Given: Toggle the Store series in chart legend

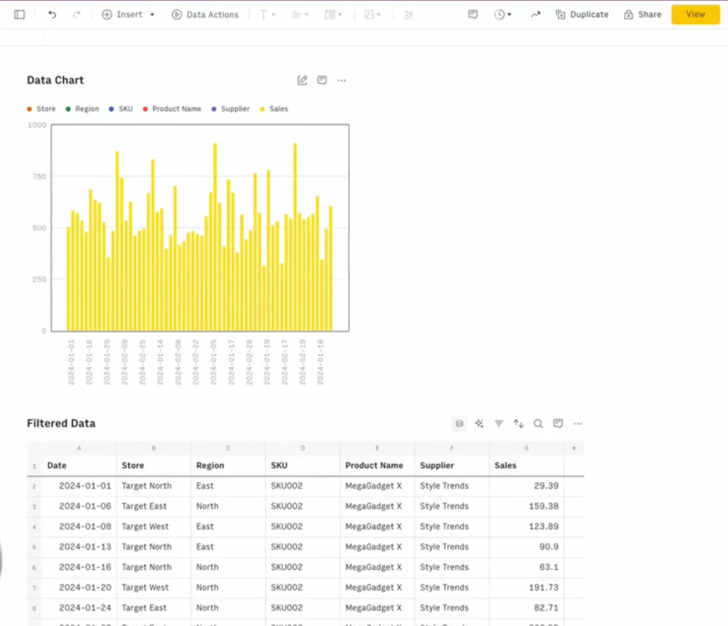Looking at the screenshot, I should point(42,109).
